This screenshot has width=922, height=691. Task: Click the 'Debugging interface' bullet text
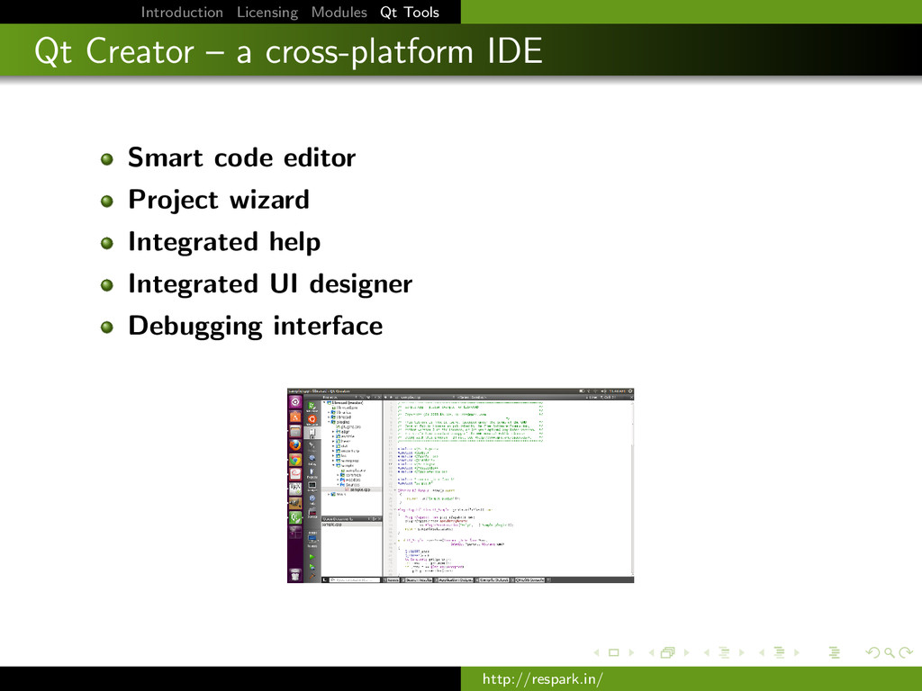256,326
